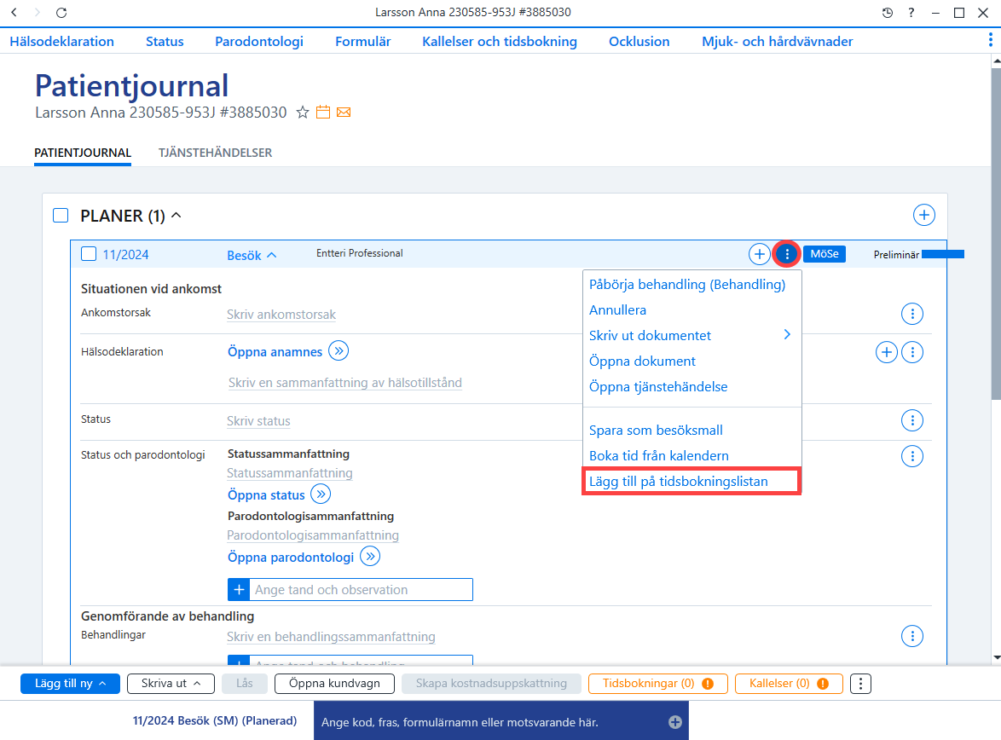Open the Formulär menu
The width and height of the screenshot is (1001, 740).
click(362, 42)
